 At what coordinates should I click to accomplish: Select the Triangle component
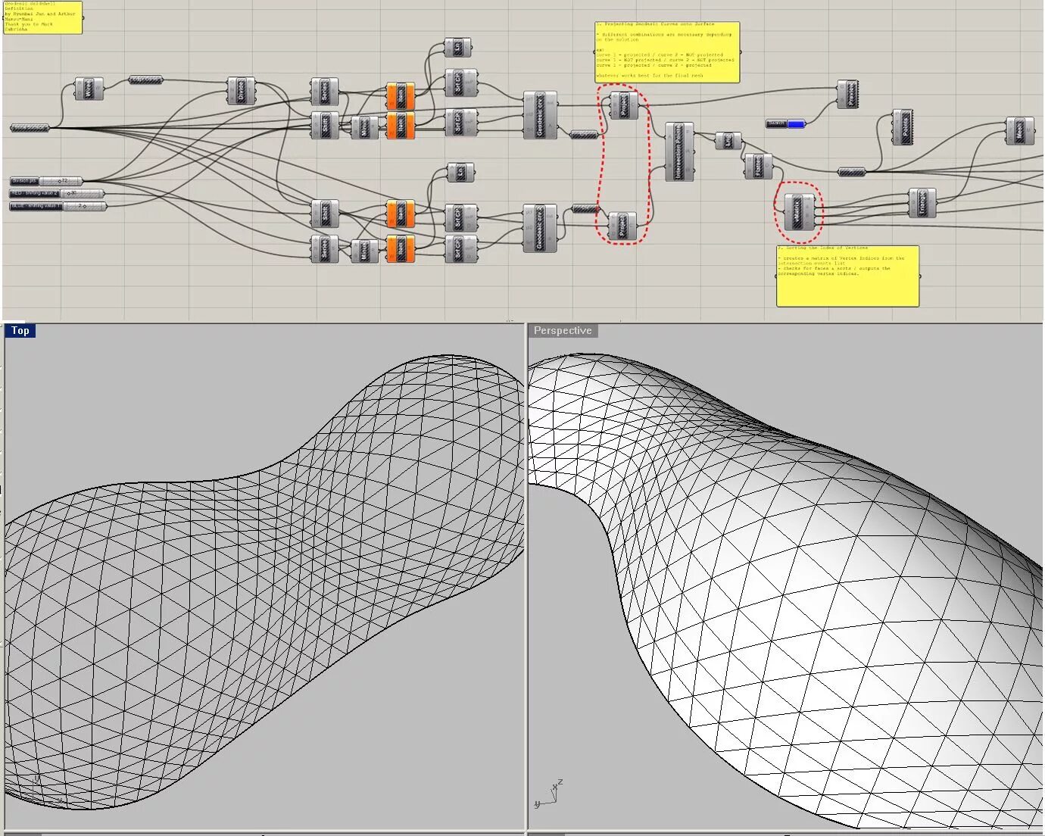[x=922, y=203]
